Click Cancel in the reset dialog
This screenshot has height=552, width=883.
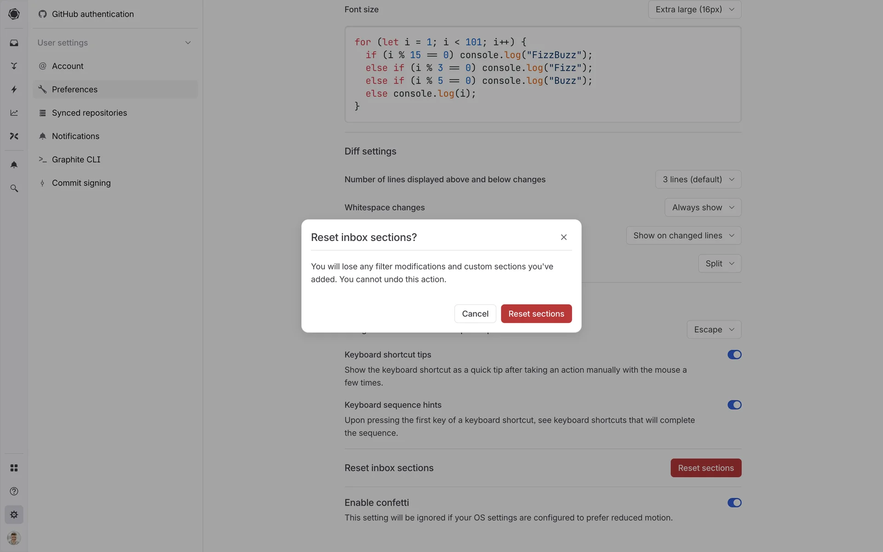[x=475, y=314]
